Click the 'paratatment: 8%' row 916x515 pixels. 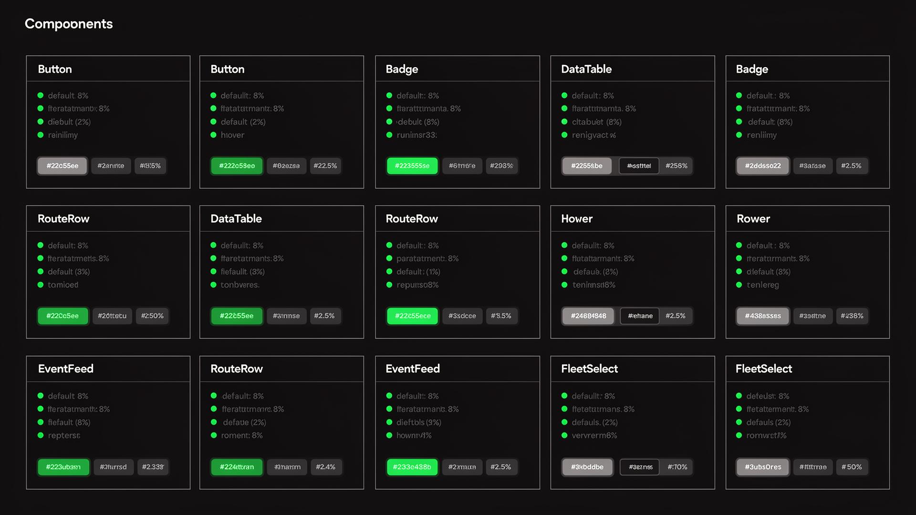[422, 258]
